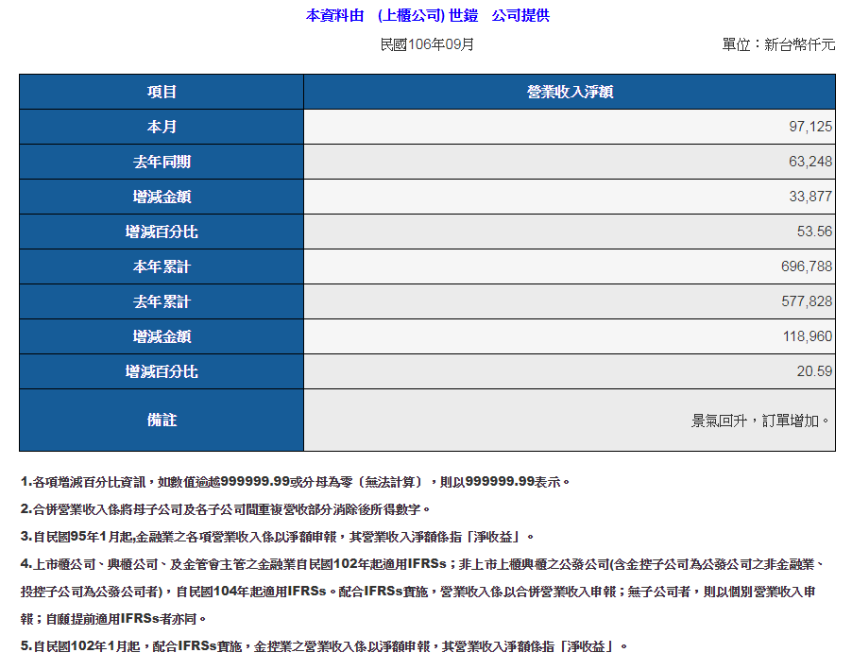Select the 63,248 value cell

(x=809, y=162)
